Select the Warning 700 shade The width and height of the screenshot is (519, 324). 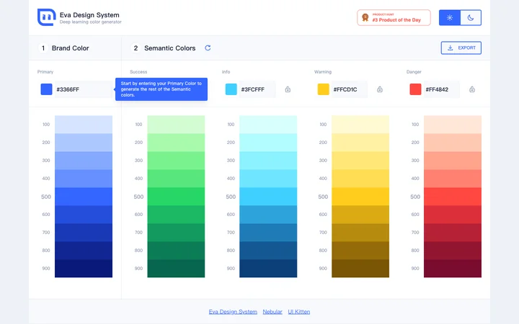coord(360,233)
